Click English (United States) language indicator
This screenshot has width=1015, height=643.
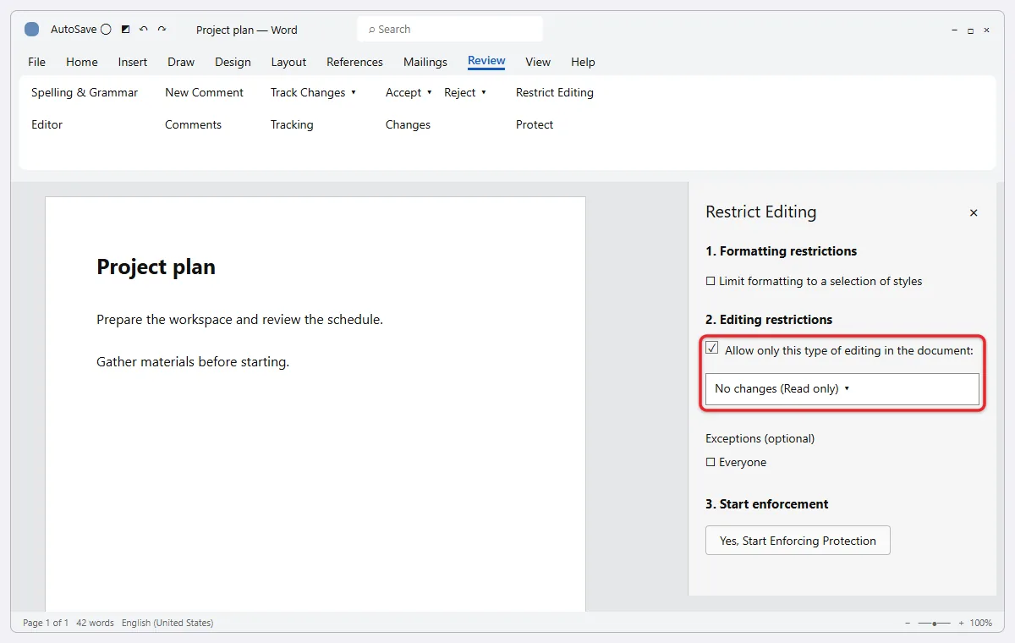pos(167,623)
